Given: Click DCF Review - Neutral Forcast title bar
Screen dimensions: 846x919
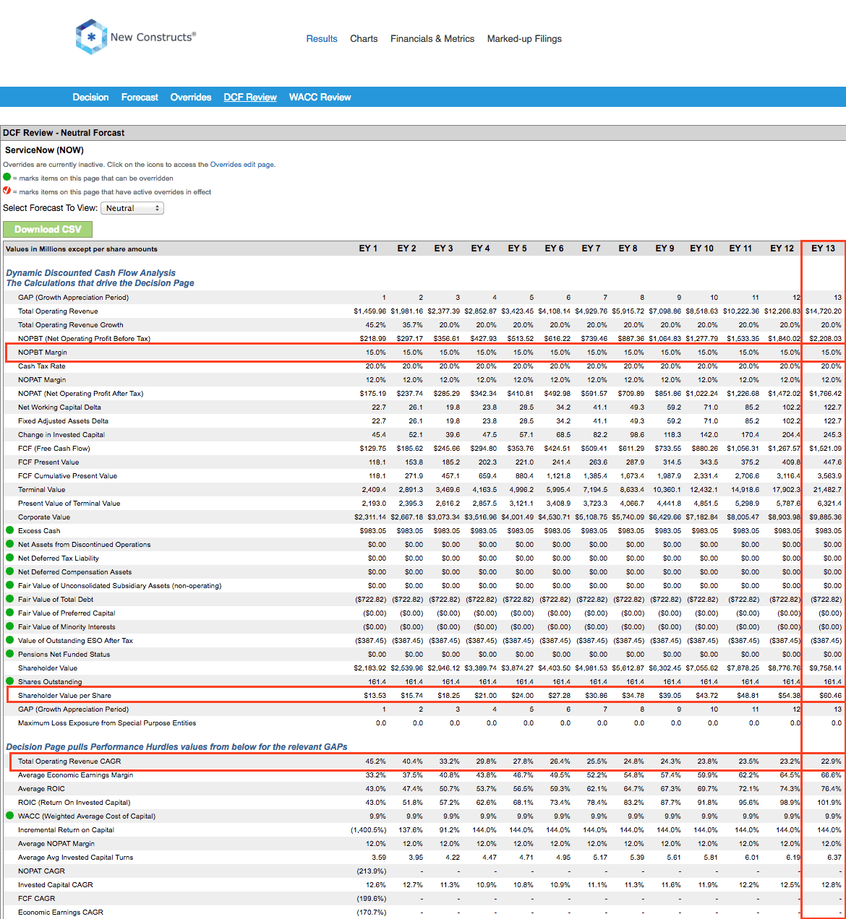Looking at the screenshot, I should click(423, 133).
